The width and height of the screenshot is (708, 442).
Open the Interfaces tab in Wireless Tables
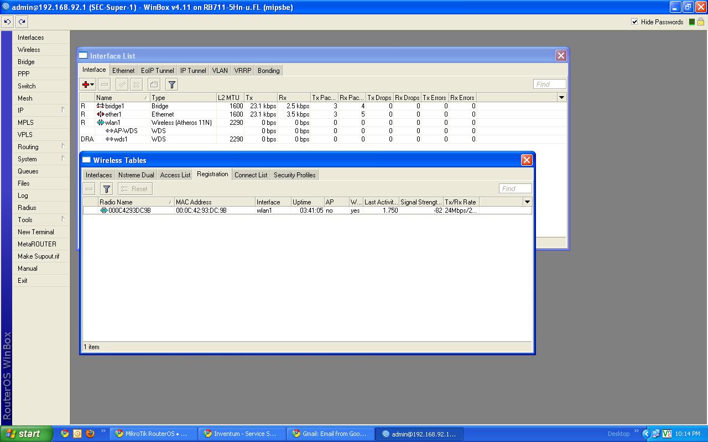pyautogui.click(x=99, y=175)
